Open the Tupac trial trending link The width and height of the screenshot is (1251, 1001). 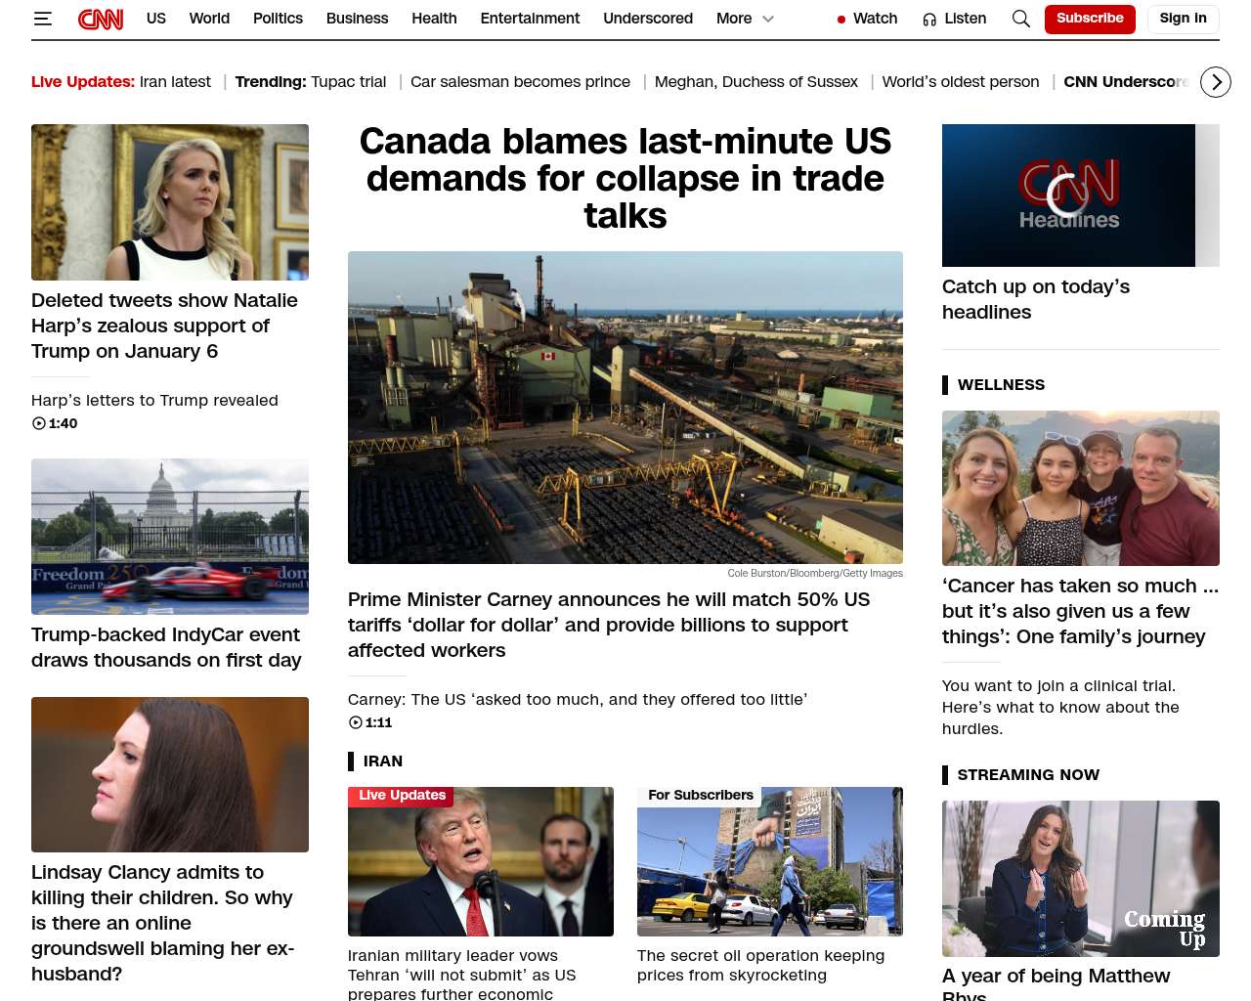pyautogui.click(x=349, y=82)
